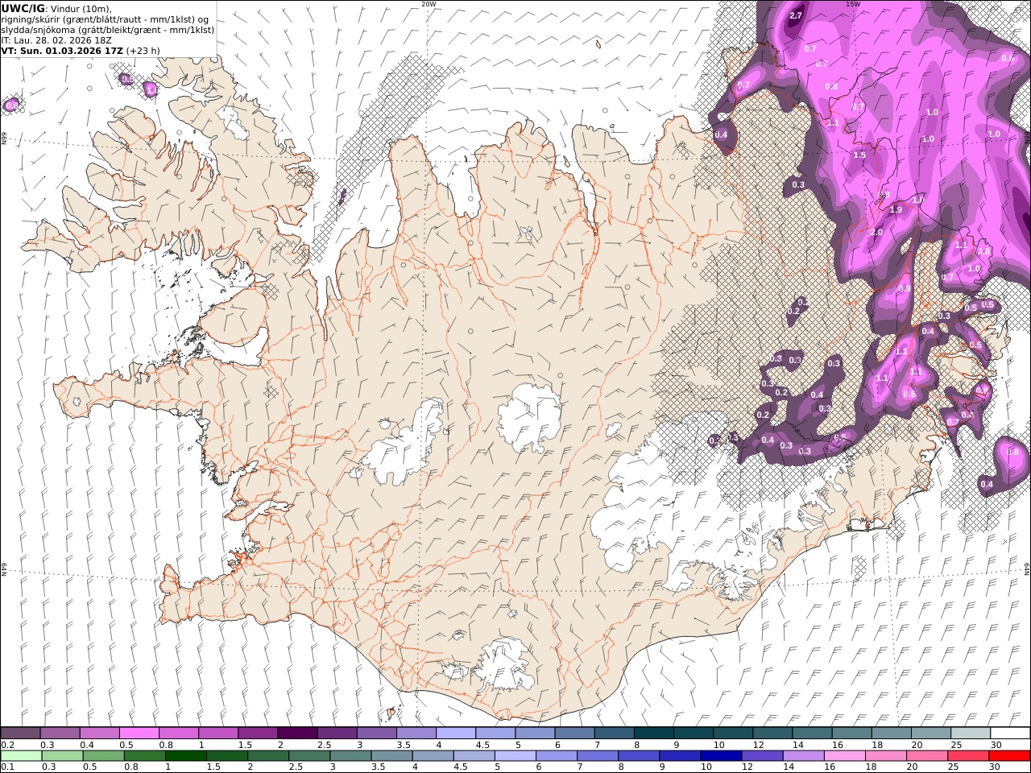Screen dimensions: 1031x773
Task: Click the UWC/IG title text
Action: click(x=23, y=9)
